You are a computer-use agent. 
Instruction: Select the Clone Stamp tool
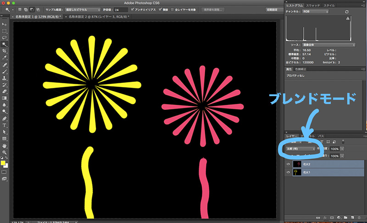click(5, 78)
